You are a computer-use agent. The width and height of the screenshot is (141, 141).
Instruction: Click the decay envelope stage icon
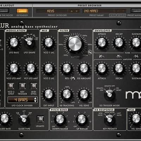119,56
